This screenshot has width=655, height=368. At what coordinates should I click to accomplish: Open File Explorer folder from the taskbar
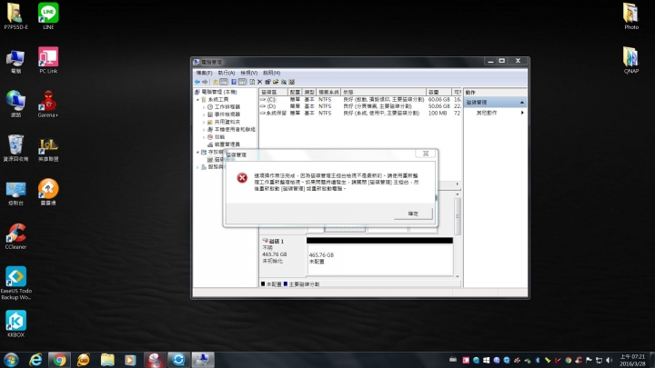[x=107, y=360]
